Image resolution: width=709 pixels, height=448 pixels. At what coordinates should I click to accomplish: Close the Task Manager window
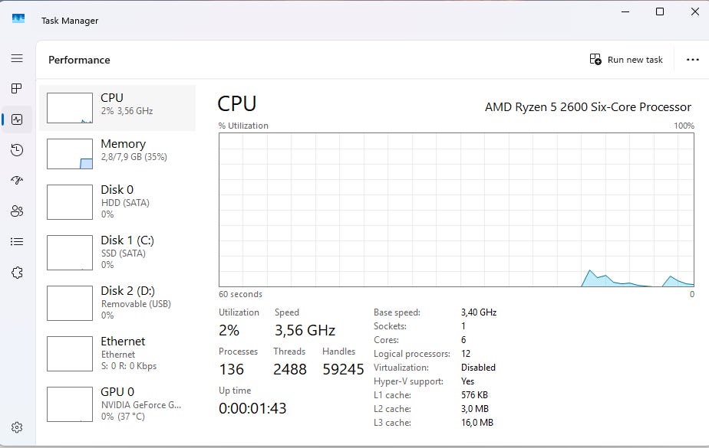coord(695,11)
